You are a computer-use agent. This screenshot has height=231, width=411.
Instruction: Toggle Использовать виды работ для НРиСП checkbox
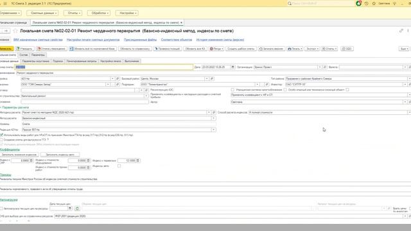1,135
